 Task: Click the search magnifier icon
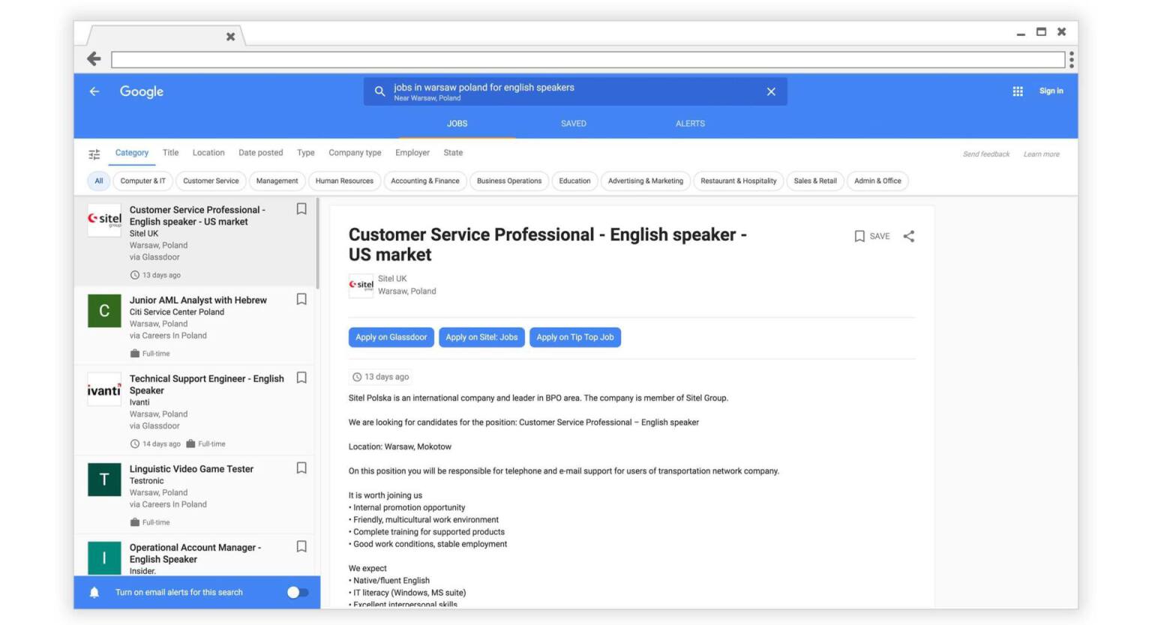tap(379, 91)
